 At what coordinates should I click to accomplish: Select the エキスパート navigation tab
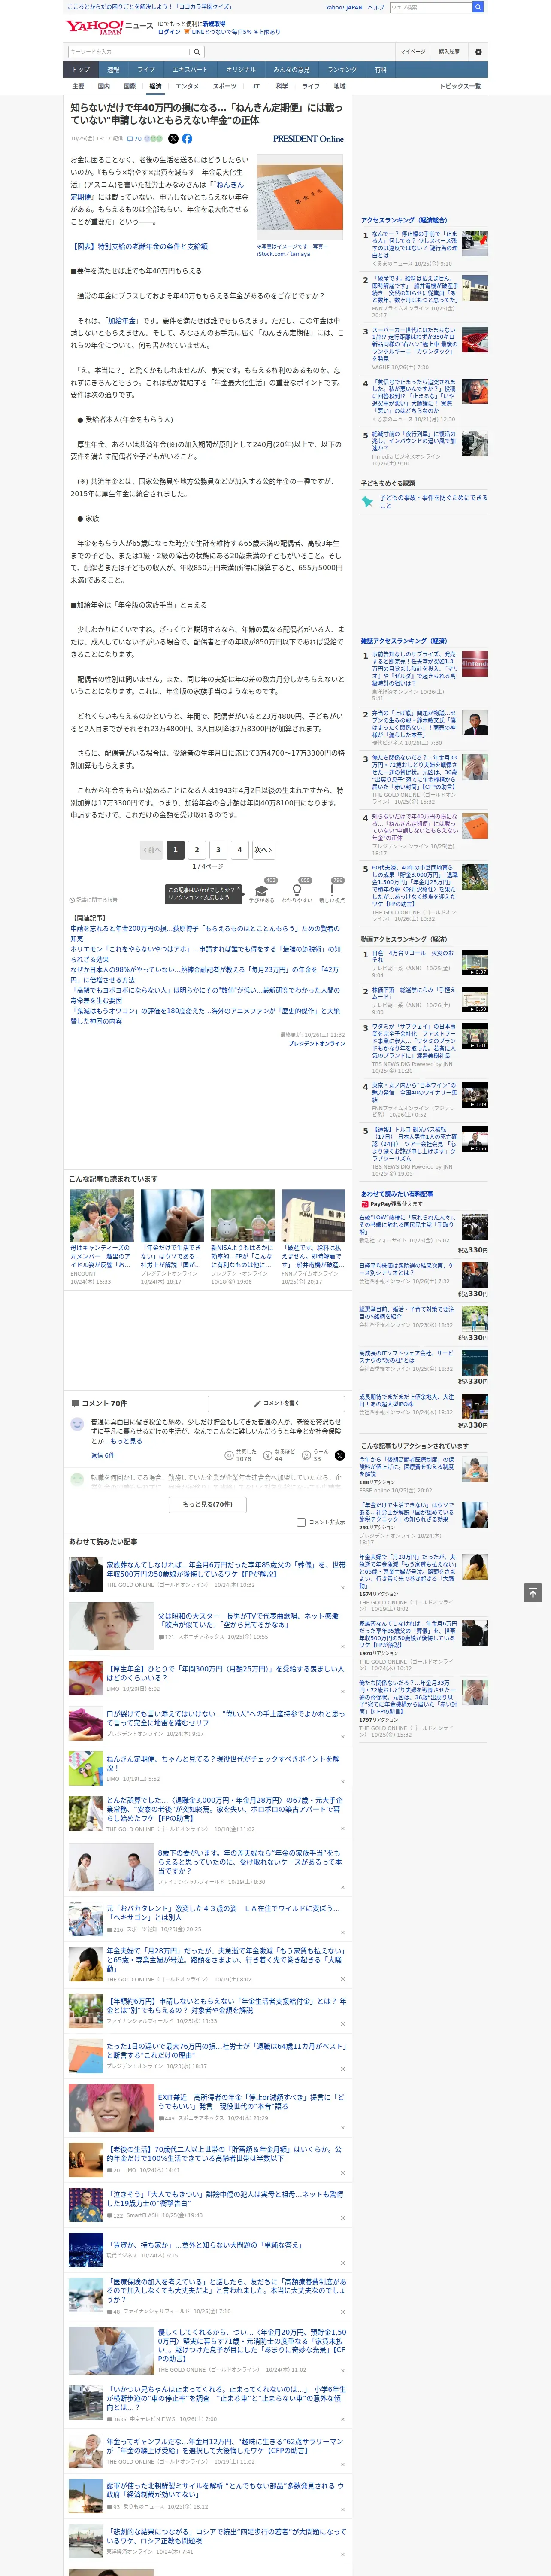tap(190, 70)
